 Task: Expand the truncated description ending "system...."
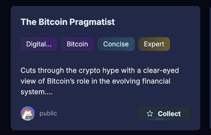tap(37, 92)
